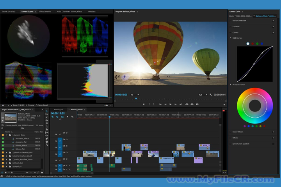Switch Project panel to list view
Image resolution: width=281 pixels, height=187 pixels.
click(x=2, y=173)
